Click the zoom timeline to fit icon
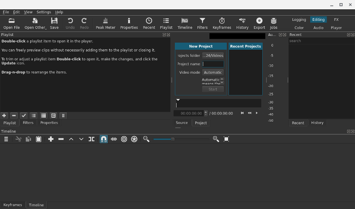Viewport: 355px width, 209px height. pyautogui.click(x=226, y=139)
